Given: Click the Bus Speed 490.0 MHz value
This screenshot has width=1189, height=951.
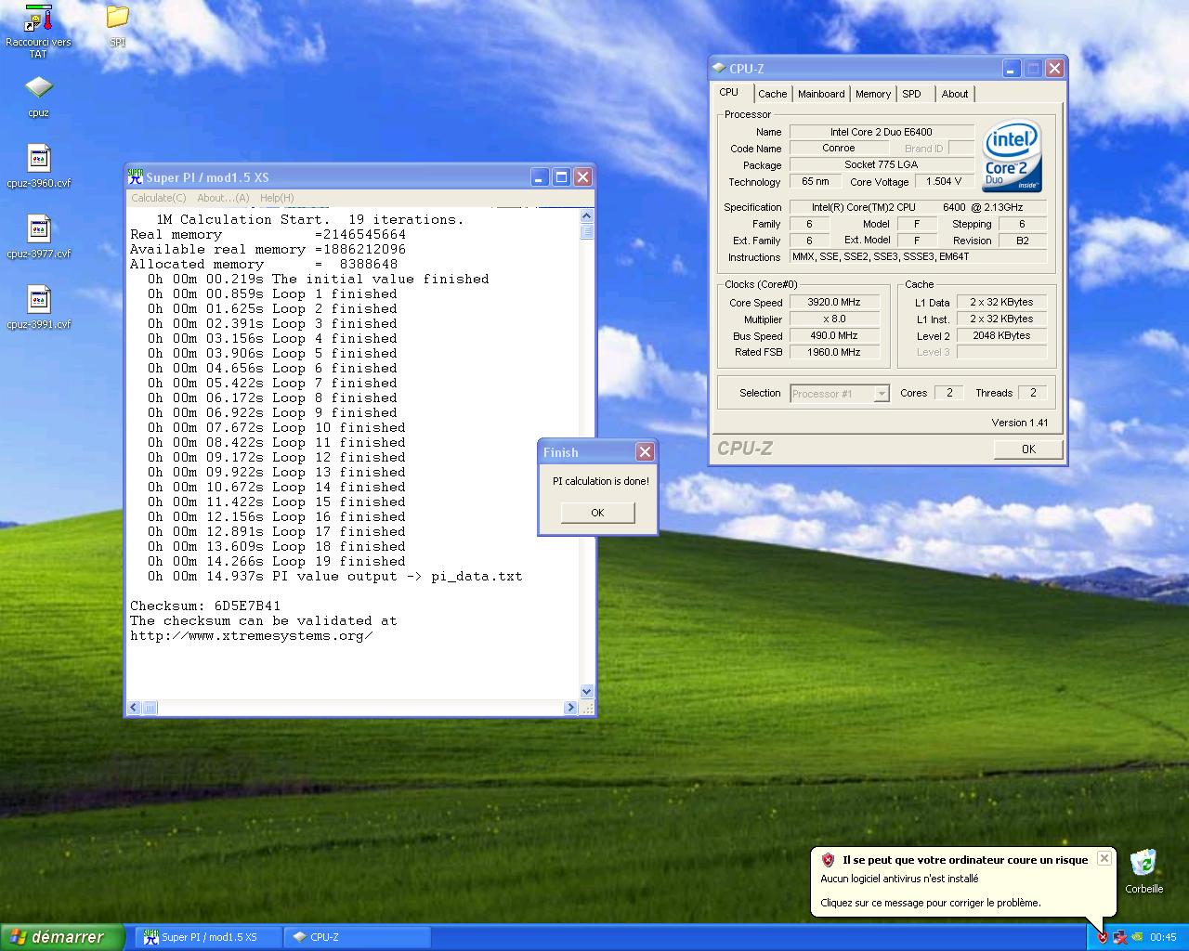Looking at the screenshot, I should coord(836,335).
